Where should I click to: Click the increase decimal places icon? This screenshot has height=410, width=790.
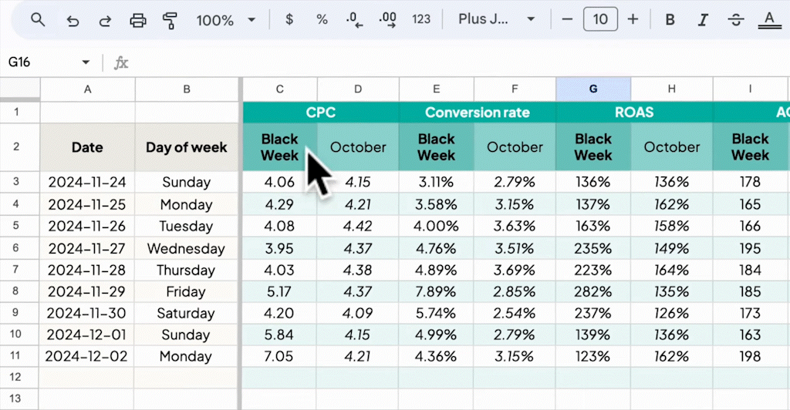pos(388,20)
